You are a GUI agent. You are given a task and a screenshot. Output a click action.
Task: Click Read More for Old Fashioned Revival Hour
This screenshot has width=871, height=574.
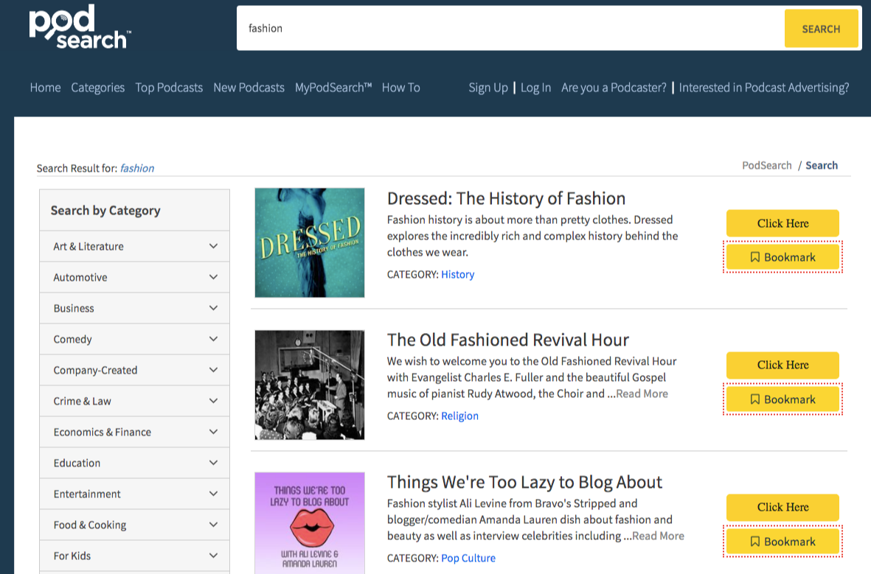(642, 393)
